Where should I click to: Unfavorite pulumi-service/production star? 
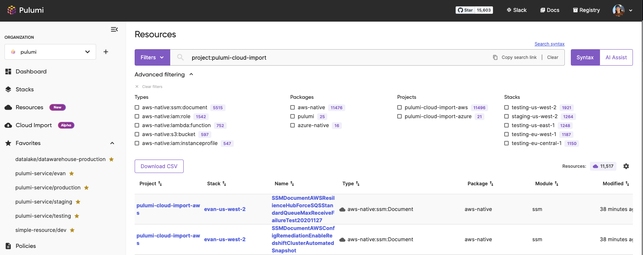pyautogui.click(x=86, y=188)
